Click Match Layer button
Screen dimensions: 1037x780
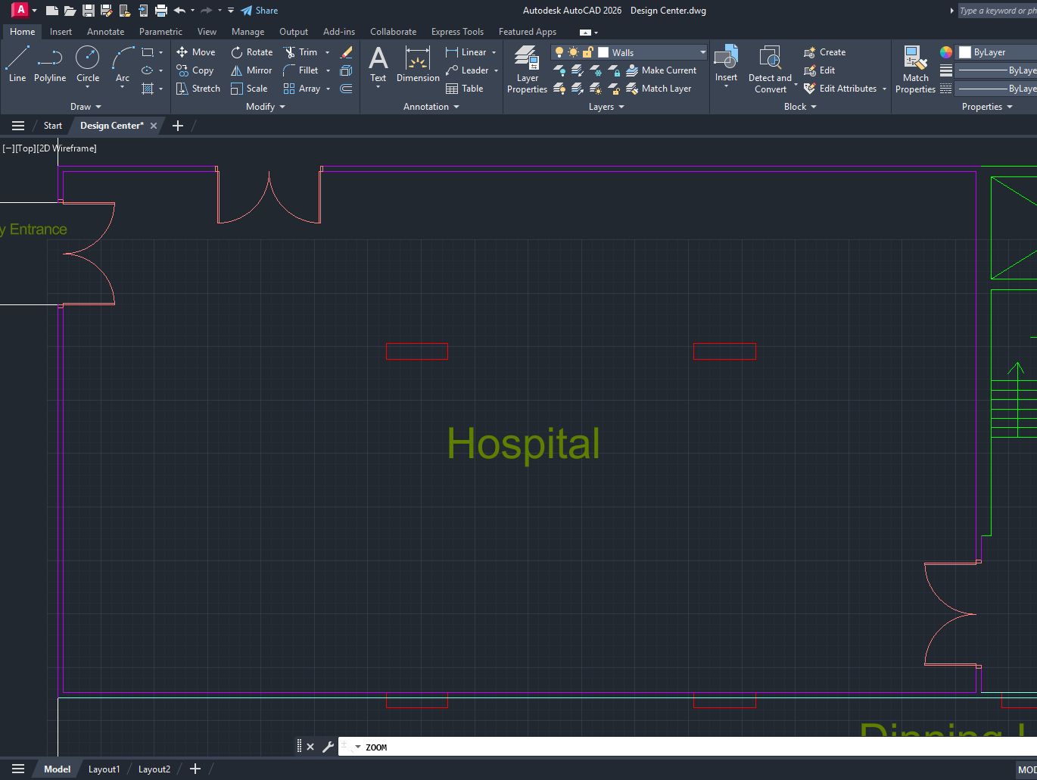click(659, 89)
